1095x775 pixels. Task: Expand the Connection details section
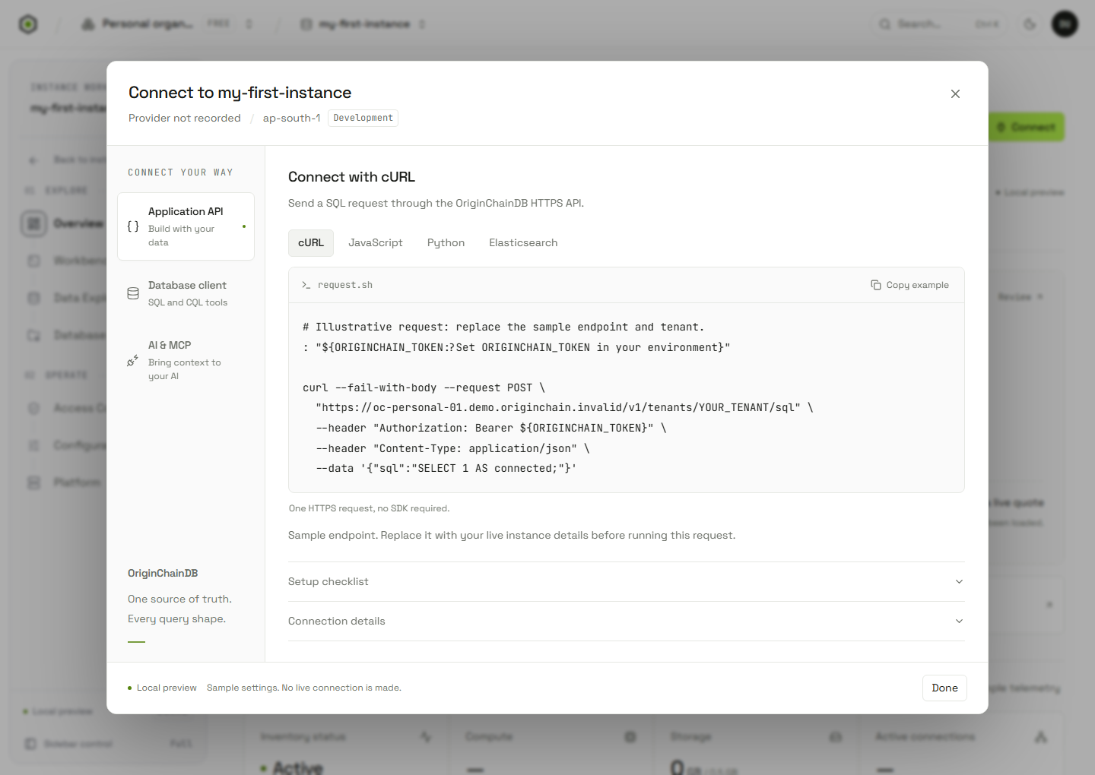tap(627, 622)
